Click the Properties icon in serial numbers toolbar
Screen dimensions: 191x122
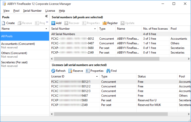(84, 23)
